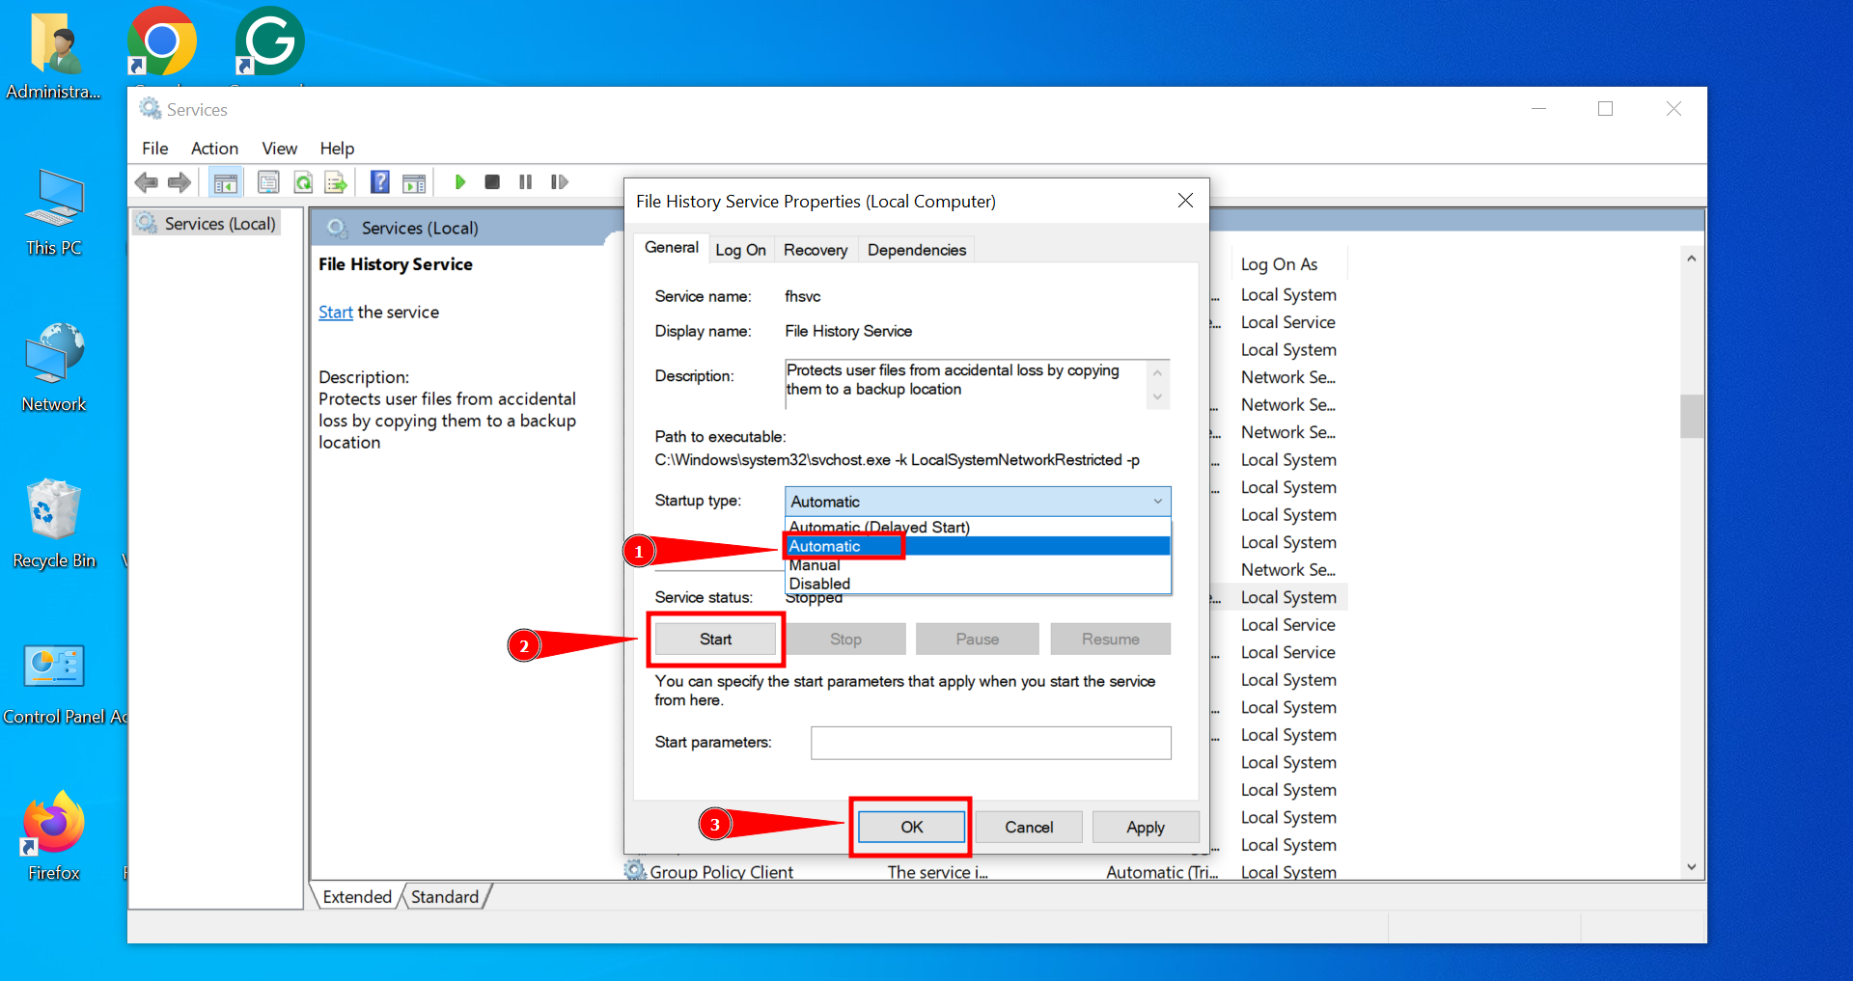Click the svchost.exe executable path text
The image size is (1853, 981).
[x=898, y=460]
